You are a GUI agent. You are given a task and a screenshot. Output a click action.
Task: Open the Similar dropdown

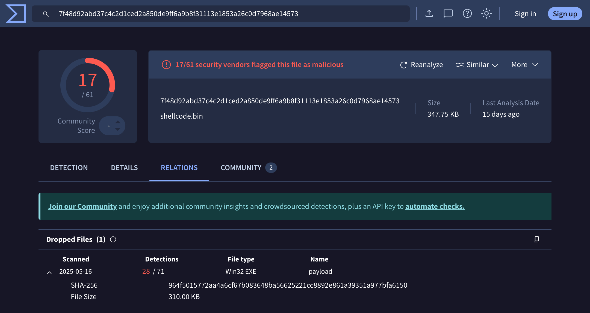[x=477, y=65]
